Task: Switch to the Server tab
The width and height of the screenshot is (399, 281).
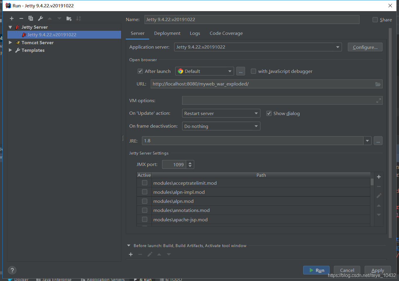Action: [137, 33]
